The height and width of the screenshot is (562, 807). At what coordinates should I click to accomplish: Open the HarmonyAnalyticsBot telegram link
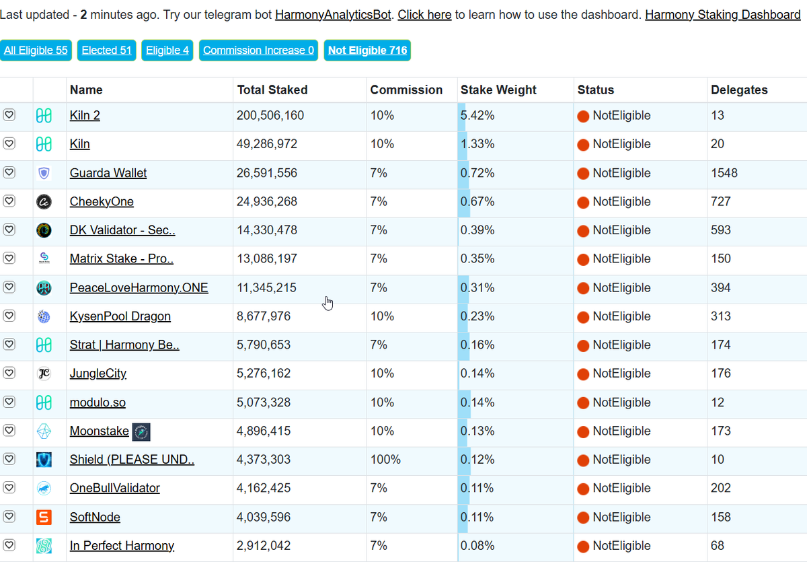point(334,14)
